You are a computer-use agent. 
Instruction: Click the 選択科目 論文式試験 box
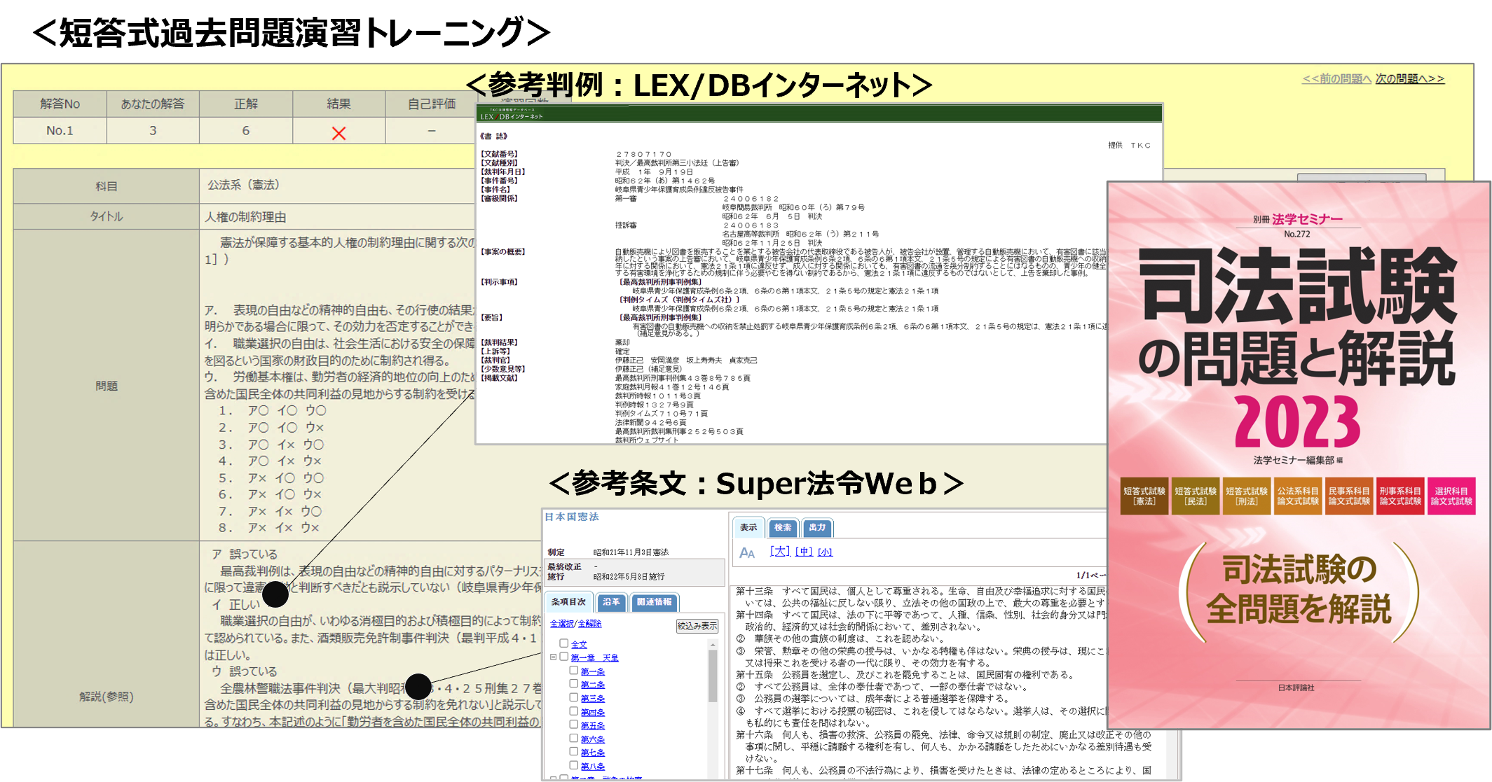coord(1452,496)
